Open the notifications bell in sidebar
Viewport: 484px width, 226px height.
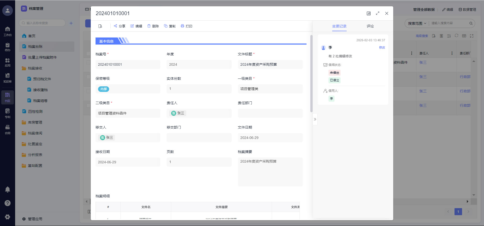pos(8,190)
